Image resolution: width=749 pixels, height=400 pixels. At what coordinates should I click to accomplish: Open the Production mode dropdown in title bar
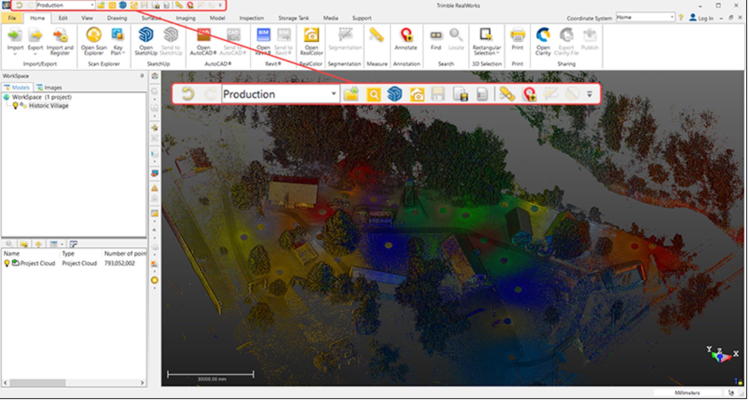point(92,5)
